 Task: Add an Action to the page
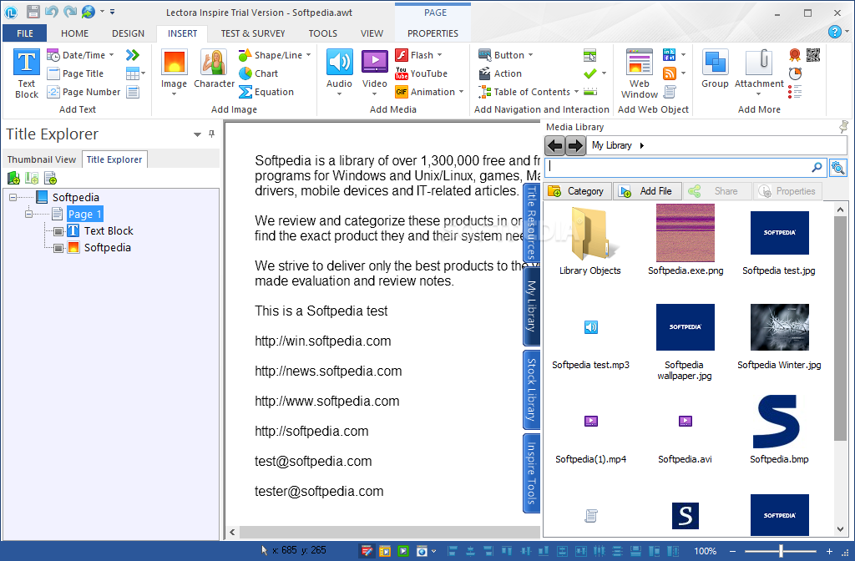click(500, 73)
